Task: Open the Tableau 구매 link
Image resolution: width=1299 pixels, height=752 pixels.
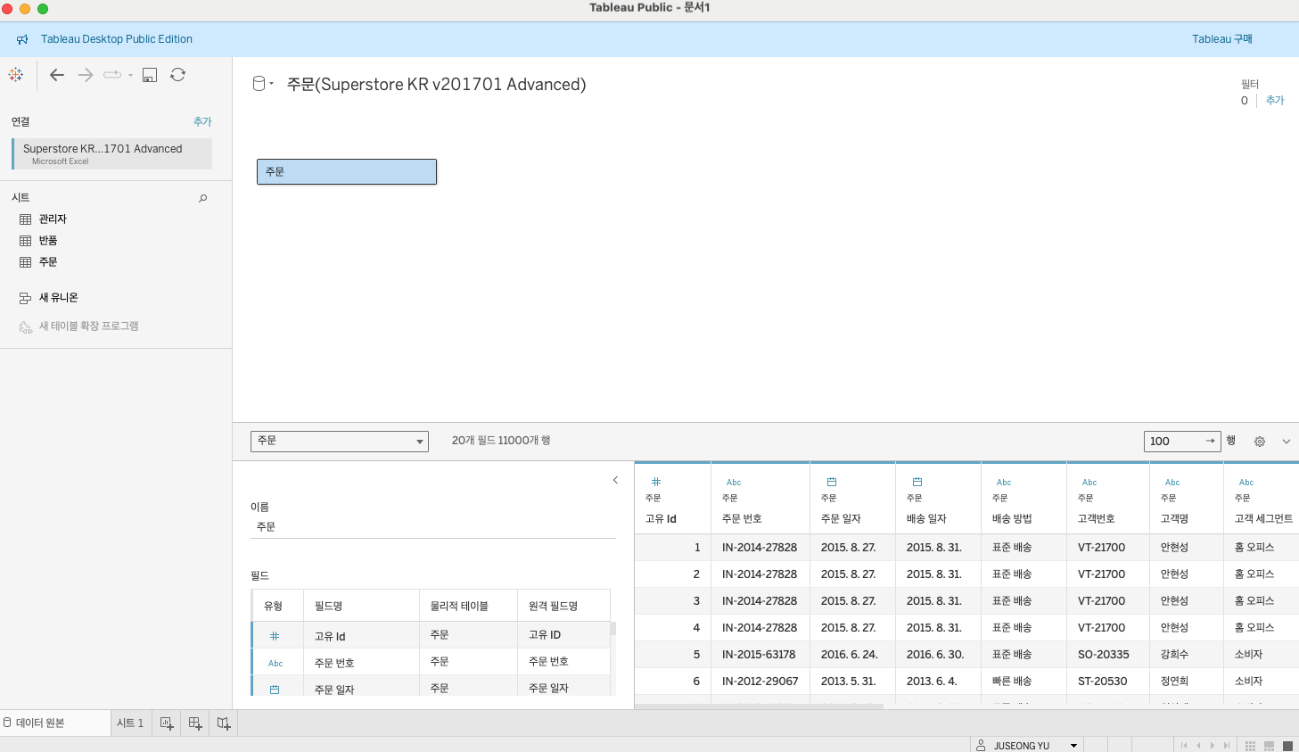Action: pos(1222,39)
